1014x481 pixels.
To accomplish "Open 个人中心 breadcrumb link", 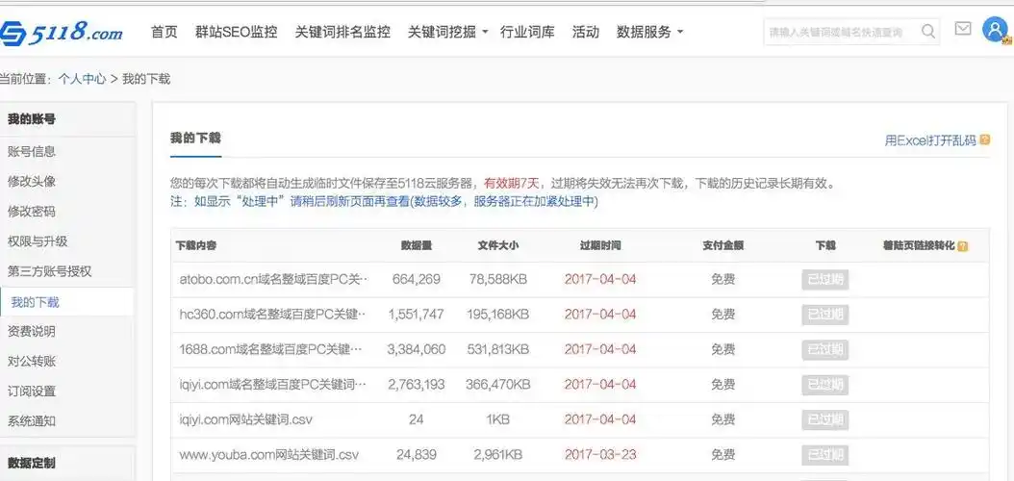I will pos(82,79).
